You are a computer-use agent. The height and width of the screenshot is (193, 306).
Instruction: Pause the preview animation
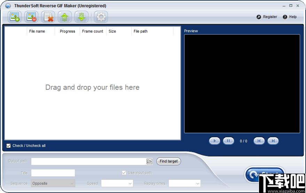pos(228,141)
